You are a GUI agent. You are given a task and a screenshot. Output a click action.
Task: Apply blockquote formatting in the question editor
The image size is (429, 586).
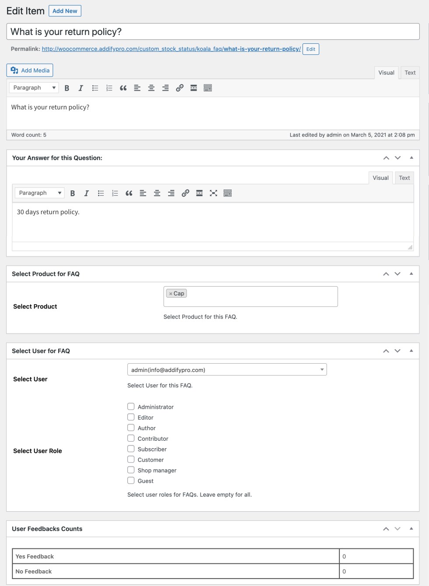coord(123,88)
